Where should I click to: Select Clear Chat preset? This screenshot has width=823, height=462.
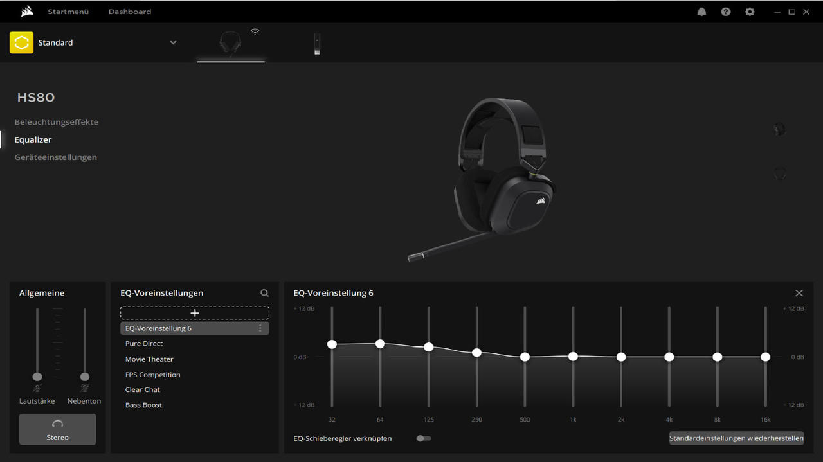(x=143, y=390)
